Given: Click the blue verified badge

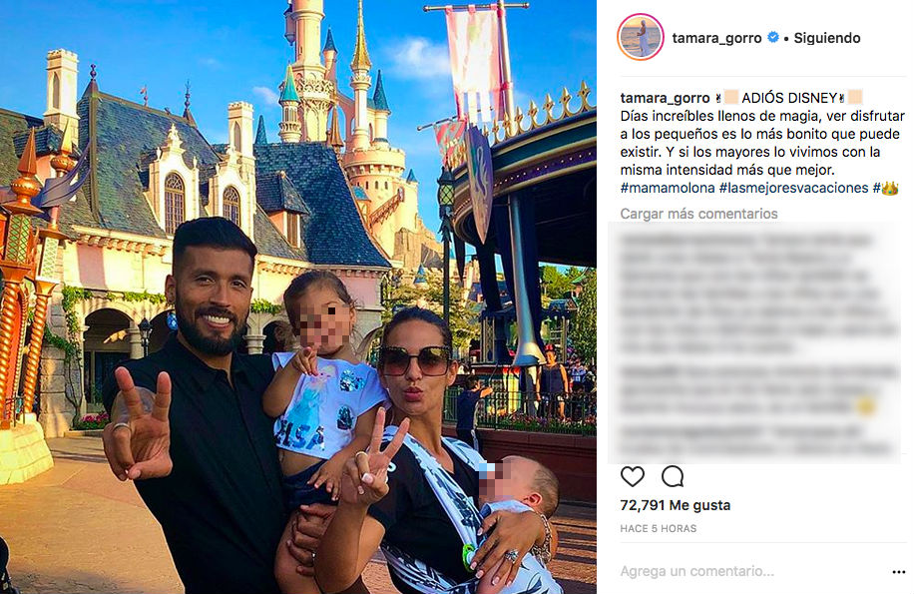Looking at the screenshot, I should (773, 37).
